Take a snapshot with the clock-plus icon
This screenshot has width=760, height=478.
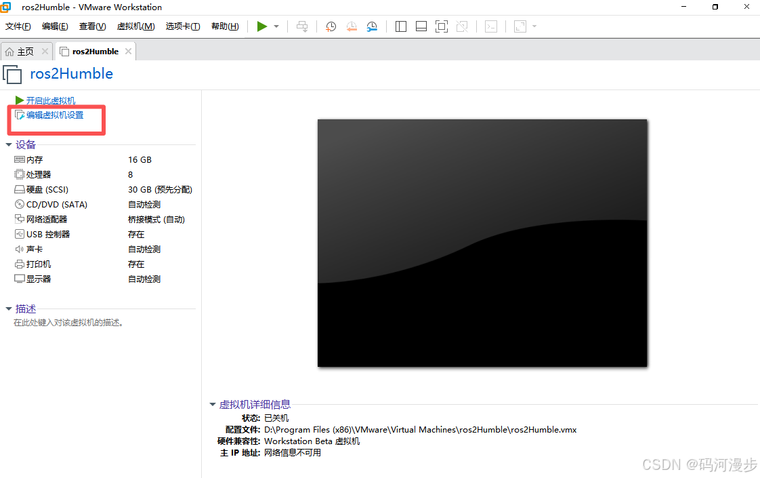[331, 26]
